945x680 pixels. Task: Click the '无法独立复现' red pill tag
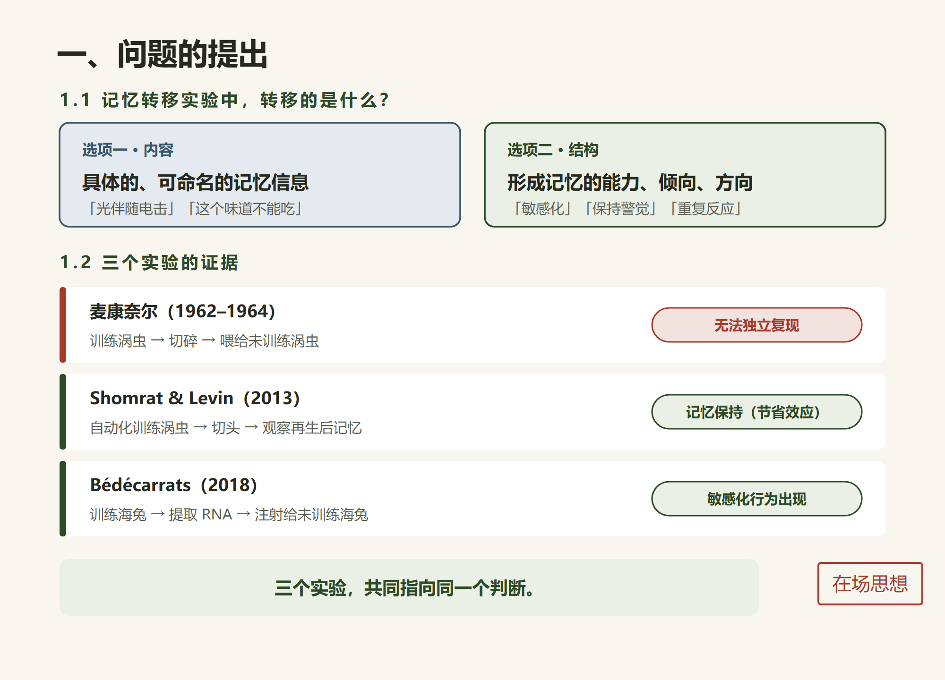click(x=757, y=325)
